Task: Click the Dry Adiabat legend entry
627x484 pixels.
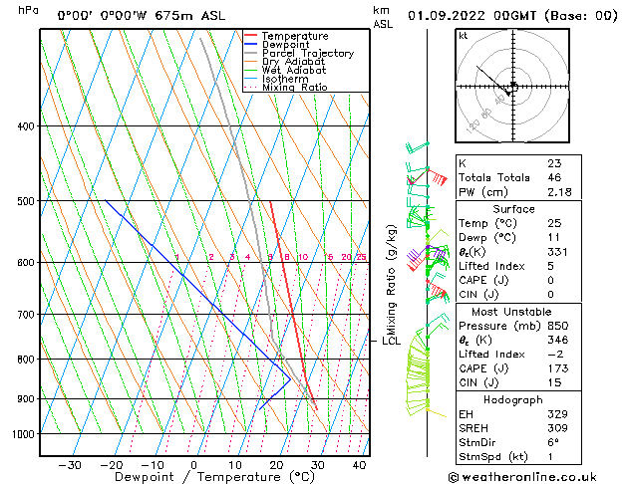Action: pyautogui.click(x=292, y=62)
